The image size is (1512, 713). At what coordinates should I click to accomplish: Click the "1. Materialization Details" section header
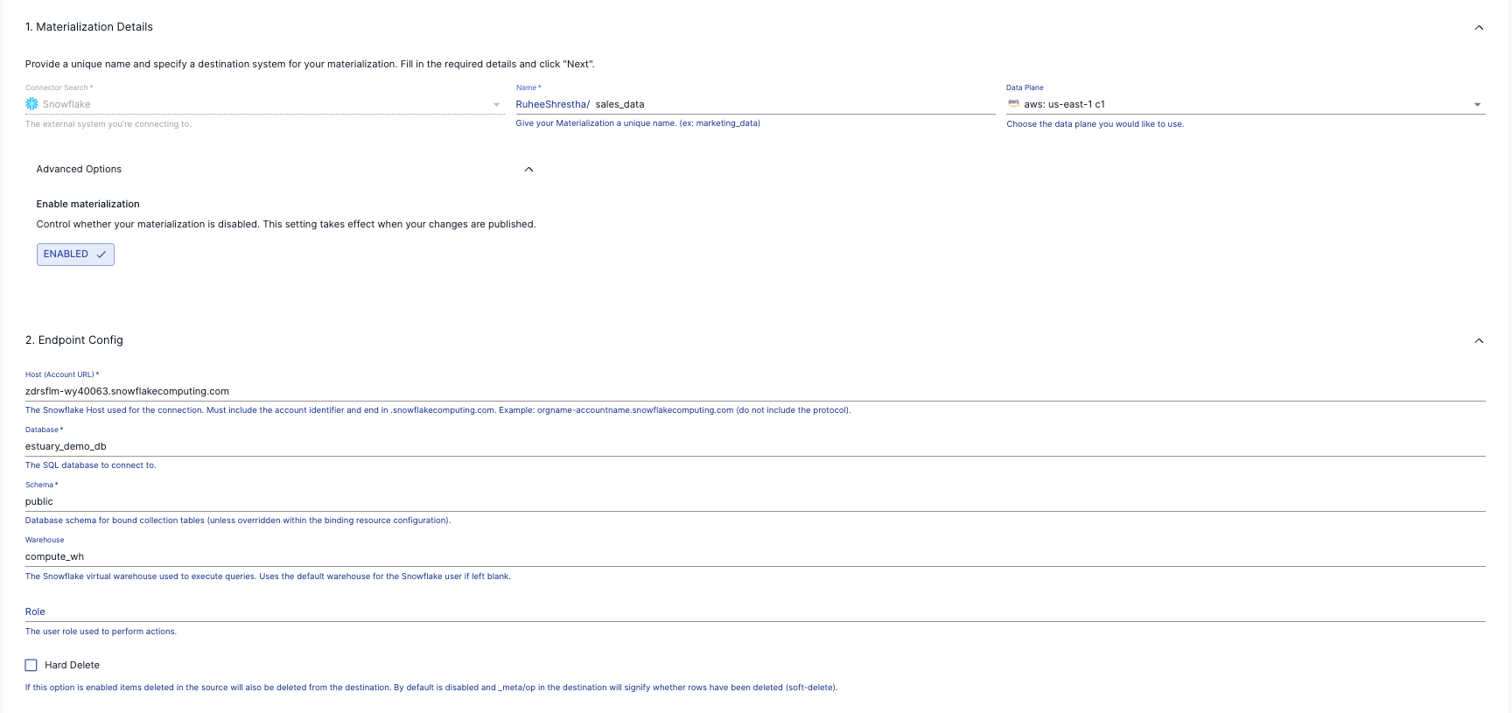tap(89, 27)
